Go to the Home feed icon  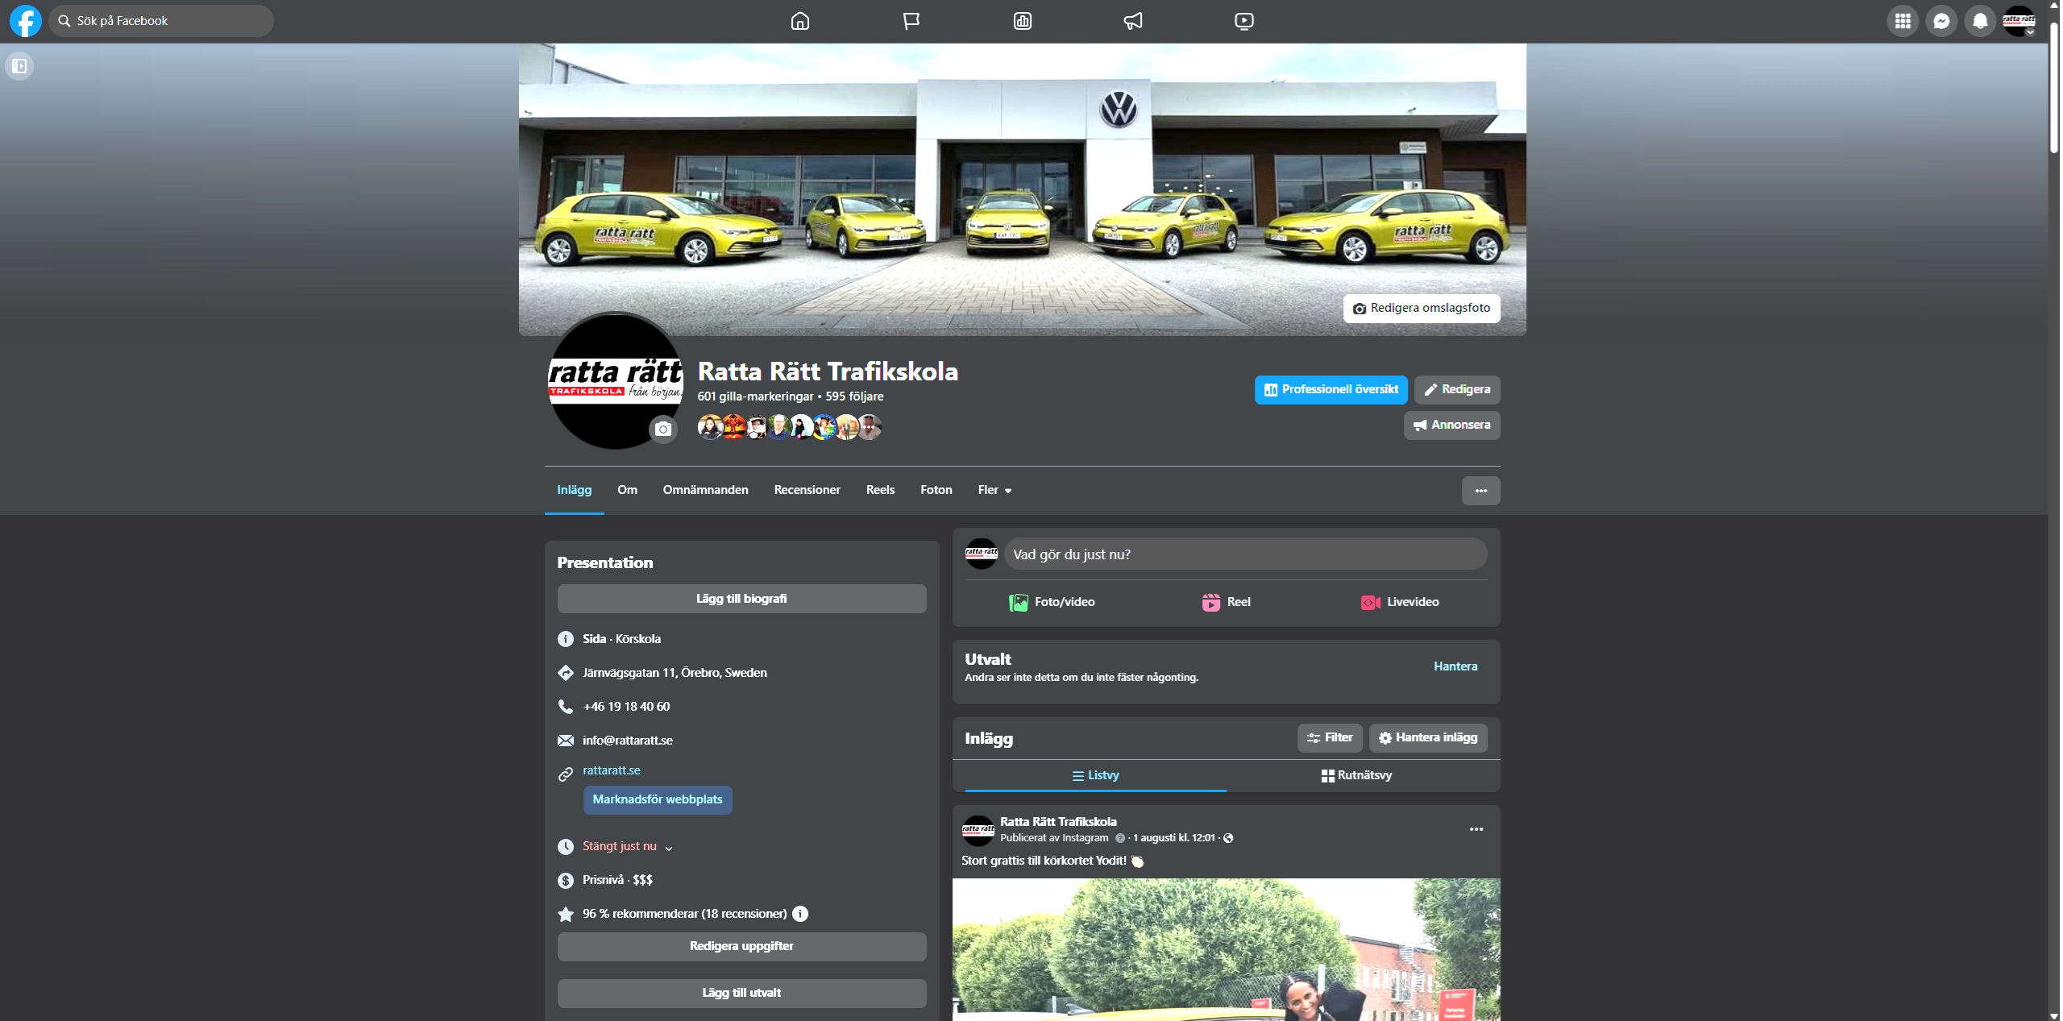[799, 21]
